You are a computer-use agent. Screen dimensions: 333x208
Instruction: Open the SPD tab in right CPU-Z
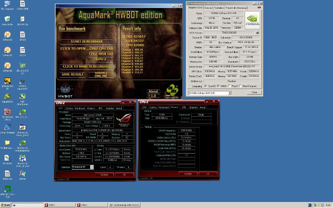pos(184,107)
